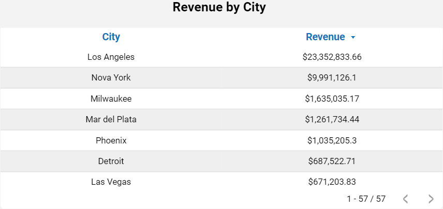The width and height of the screenshot is (443, 209).
Task: Click the 1 - 57 / 57 page indicator
Action: click(x=366, y=199)
